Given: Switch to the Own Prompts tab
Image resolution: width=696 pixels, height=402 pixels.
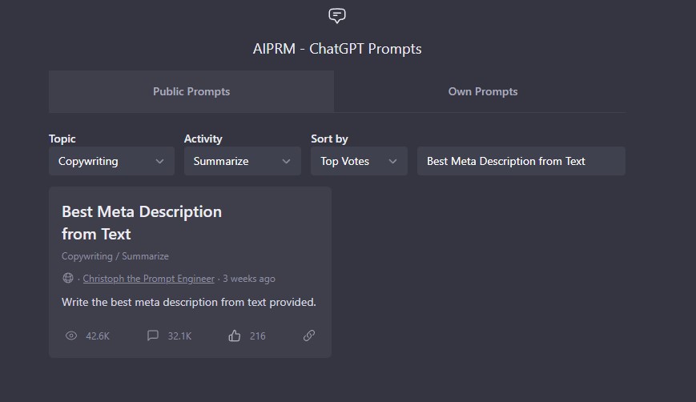Looking at the screenshot, I should [482, 91].
